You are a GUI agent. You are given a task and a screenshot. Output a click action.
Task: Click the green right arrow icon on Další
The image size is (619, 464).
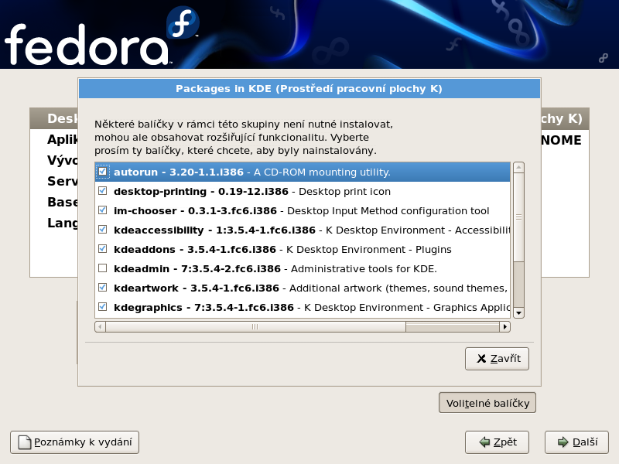(x=563, y=442)
